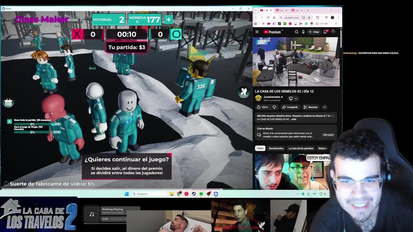The width and height of the screenshot is (413, 232).
Task: Select the ZonaGemelos filter chip
Action: (x=276, y=148)
